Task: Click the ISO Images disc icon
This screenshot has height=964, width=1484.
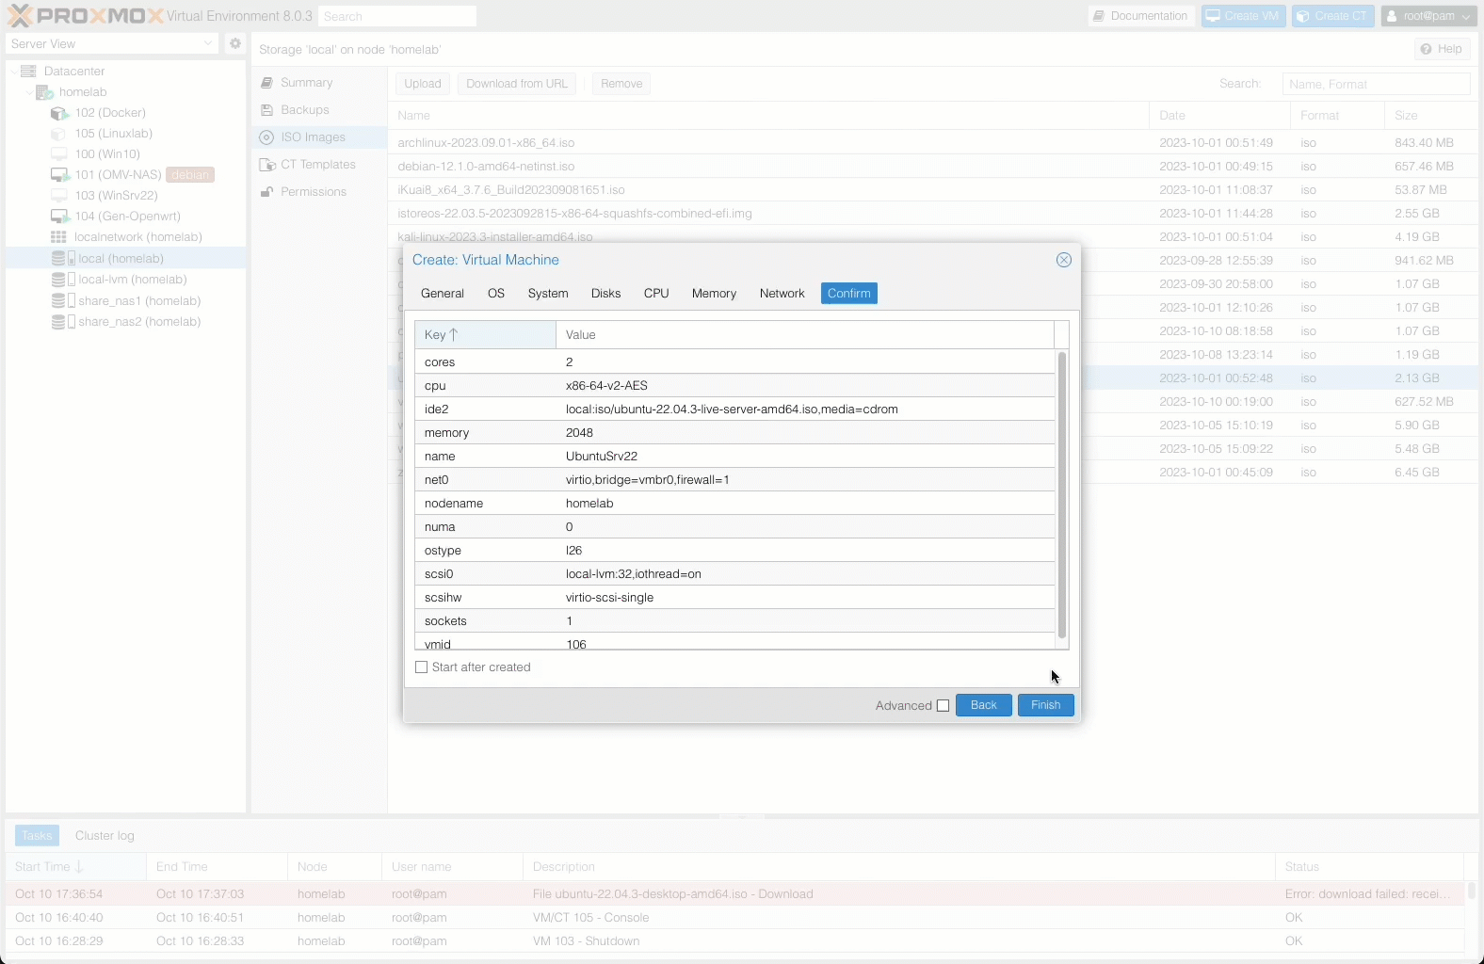Action: pyautogui.click(x=266, y=137)
